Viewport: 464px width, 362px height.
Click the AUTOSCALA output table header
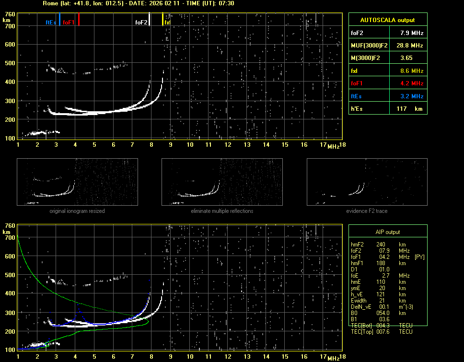387,20
